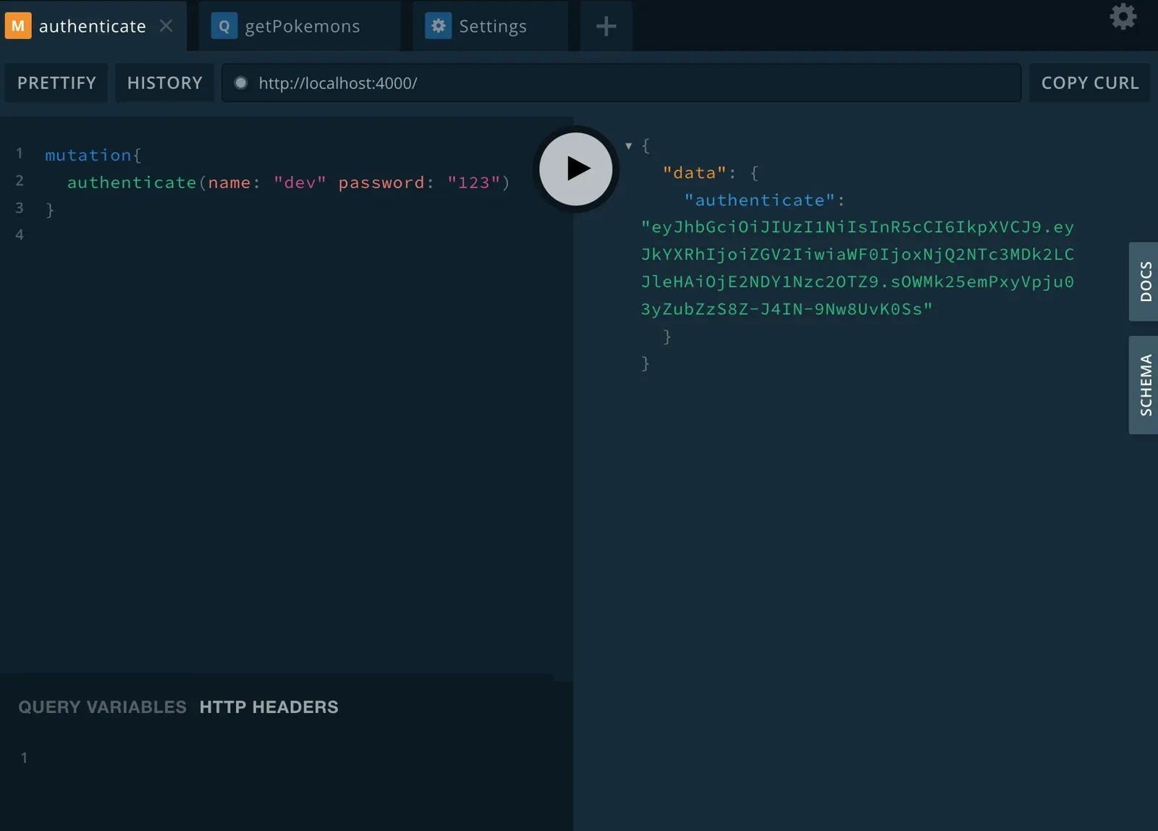Click the Settings tab gear icon
1158x831 pixels.
tap(438, 26)
